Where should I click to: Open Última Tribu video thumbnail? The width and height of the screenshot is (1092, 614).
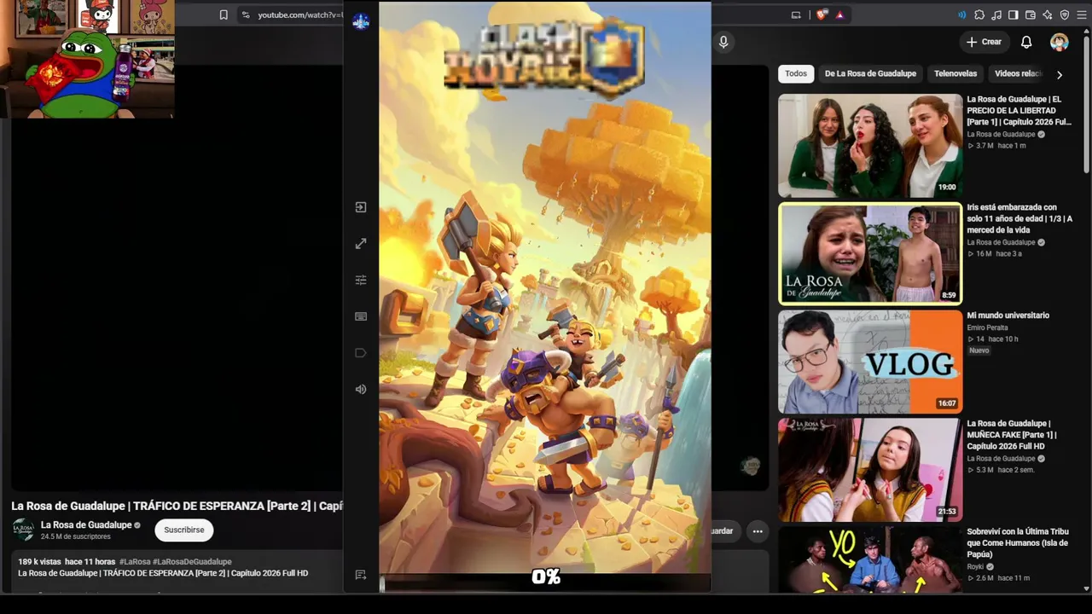click(870, 559)
